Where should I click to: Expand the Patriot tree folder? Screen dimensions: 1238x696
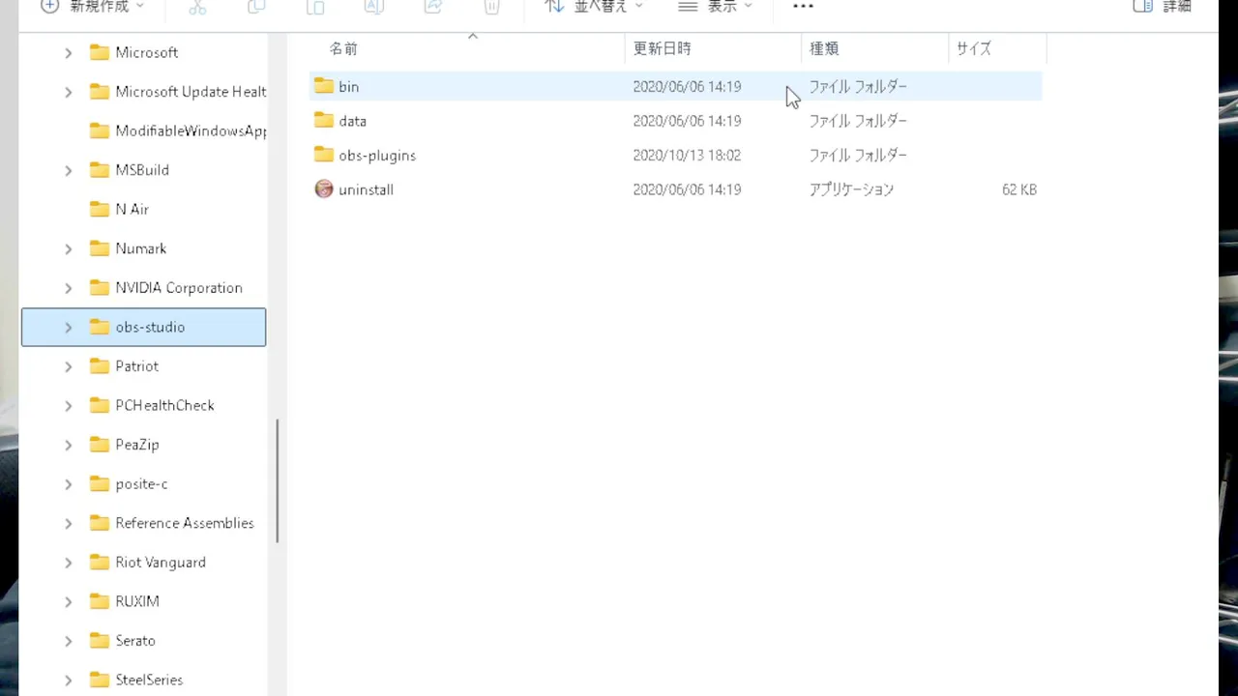[68, 366]
